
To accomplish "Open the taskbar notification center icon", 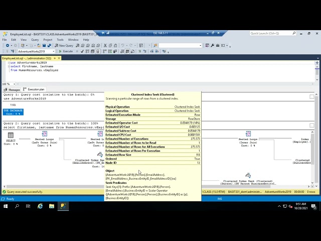I will (313, 206).
